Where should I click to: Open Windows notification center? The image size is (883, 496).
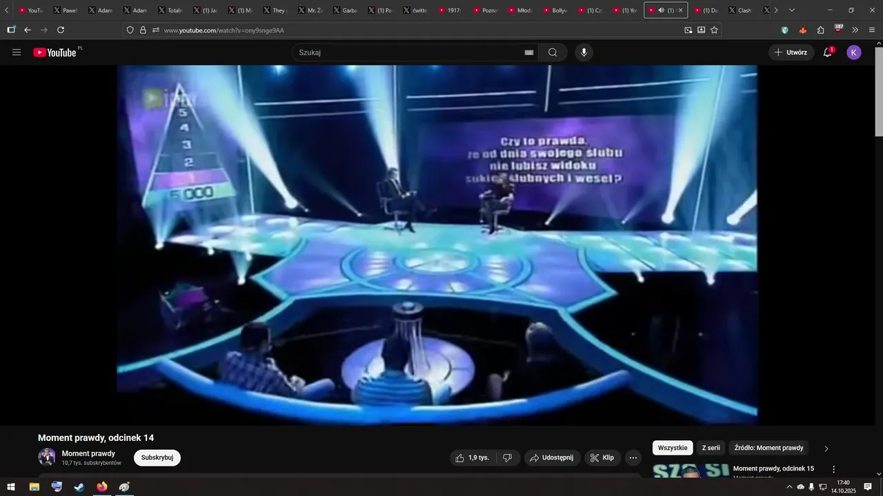tap(868, 487)
